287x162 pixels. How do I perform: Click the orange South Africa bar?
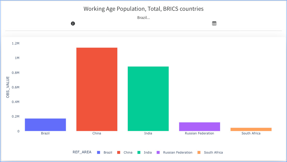tap(251, 129)
